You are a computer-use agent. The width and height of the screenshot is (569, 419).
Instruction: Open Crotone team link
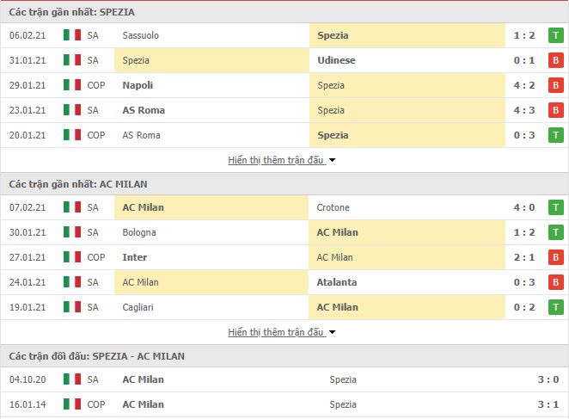click(333, 207)
